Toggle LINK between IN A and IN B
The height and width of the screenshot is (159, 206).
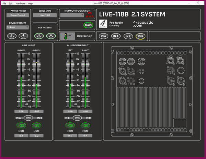point(29,118)
